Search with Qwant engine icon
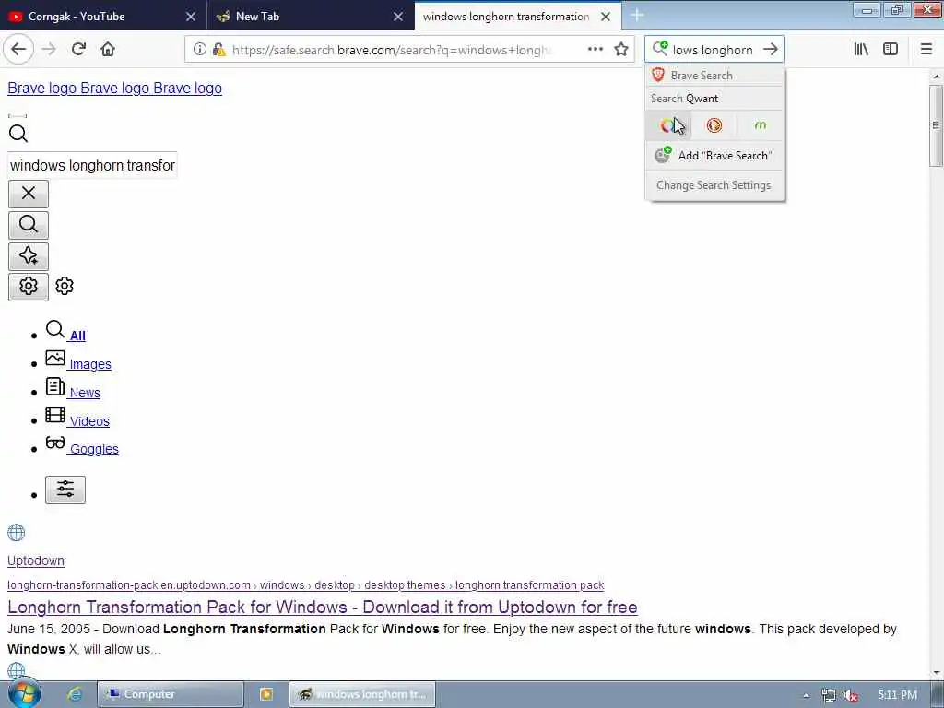The height and width of the screenshot is (708, 944). (668, 125)
